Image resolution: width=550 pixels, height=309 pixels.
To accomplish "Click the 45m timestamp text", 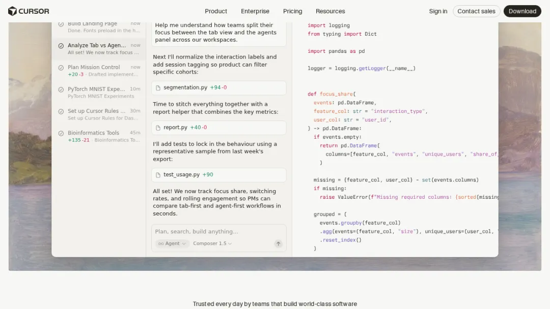I will pos(135,133).
